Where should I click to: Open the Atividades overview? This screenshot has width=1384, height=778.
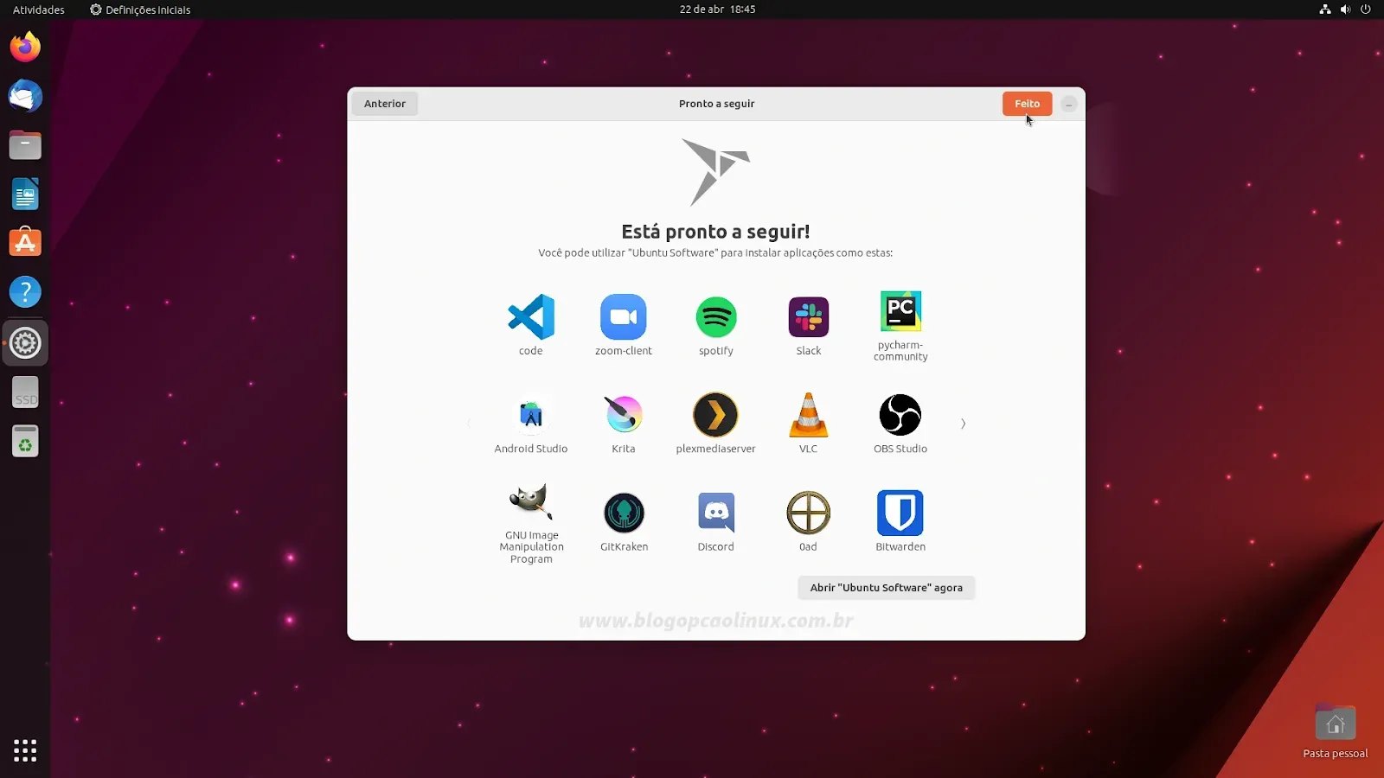tap(39, 10)
